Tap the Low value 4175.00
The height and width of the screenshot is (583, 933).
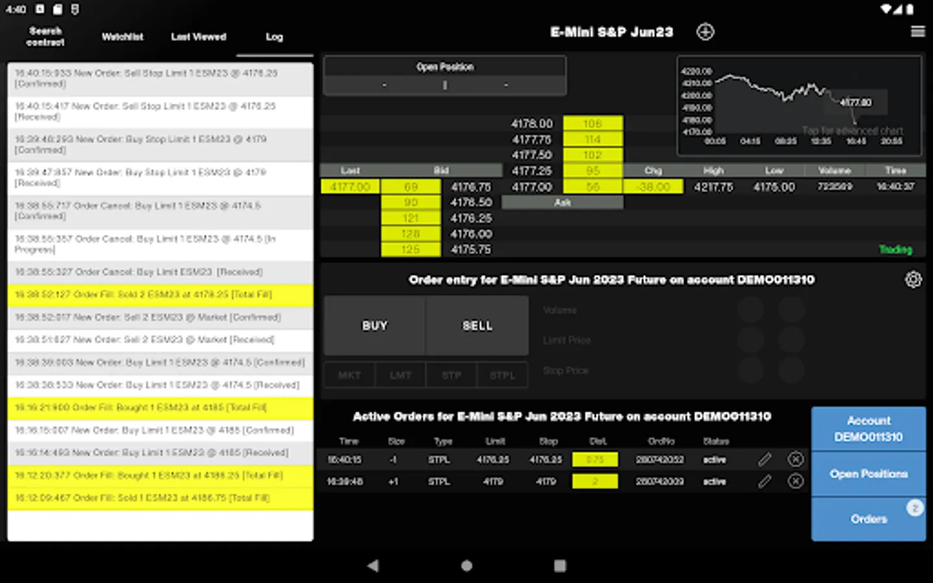pyautogui.click(x=774, y=187)
